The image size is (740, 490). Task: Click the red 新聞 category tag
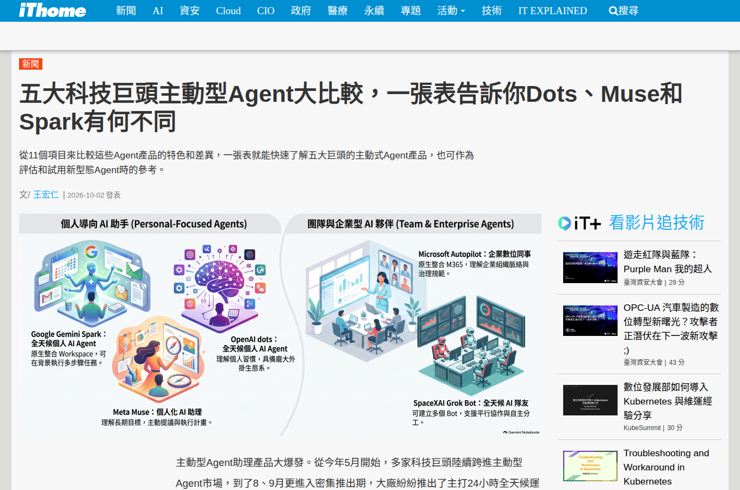[30, 64]
